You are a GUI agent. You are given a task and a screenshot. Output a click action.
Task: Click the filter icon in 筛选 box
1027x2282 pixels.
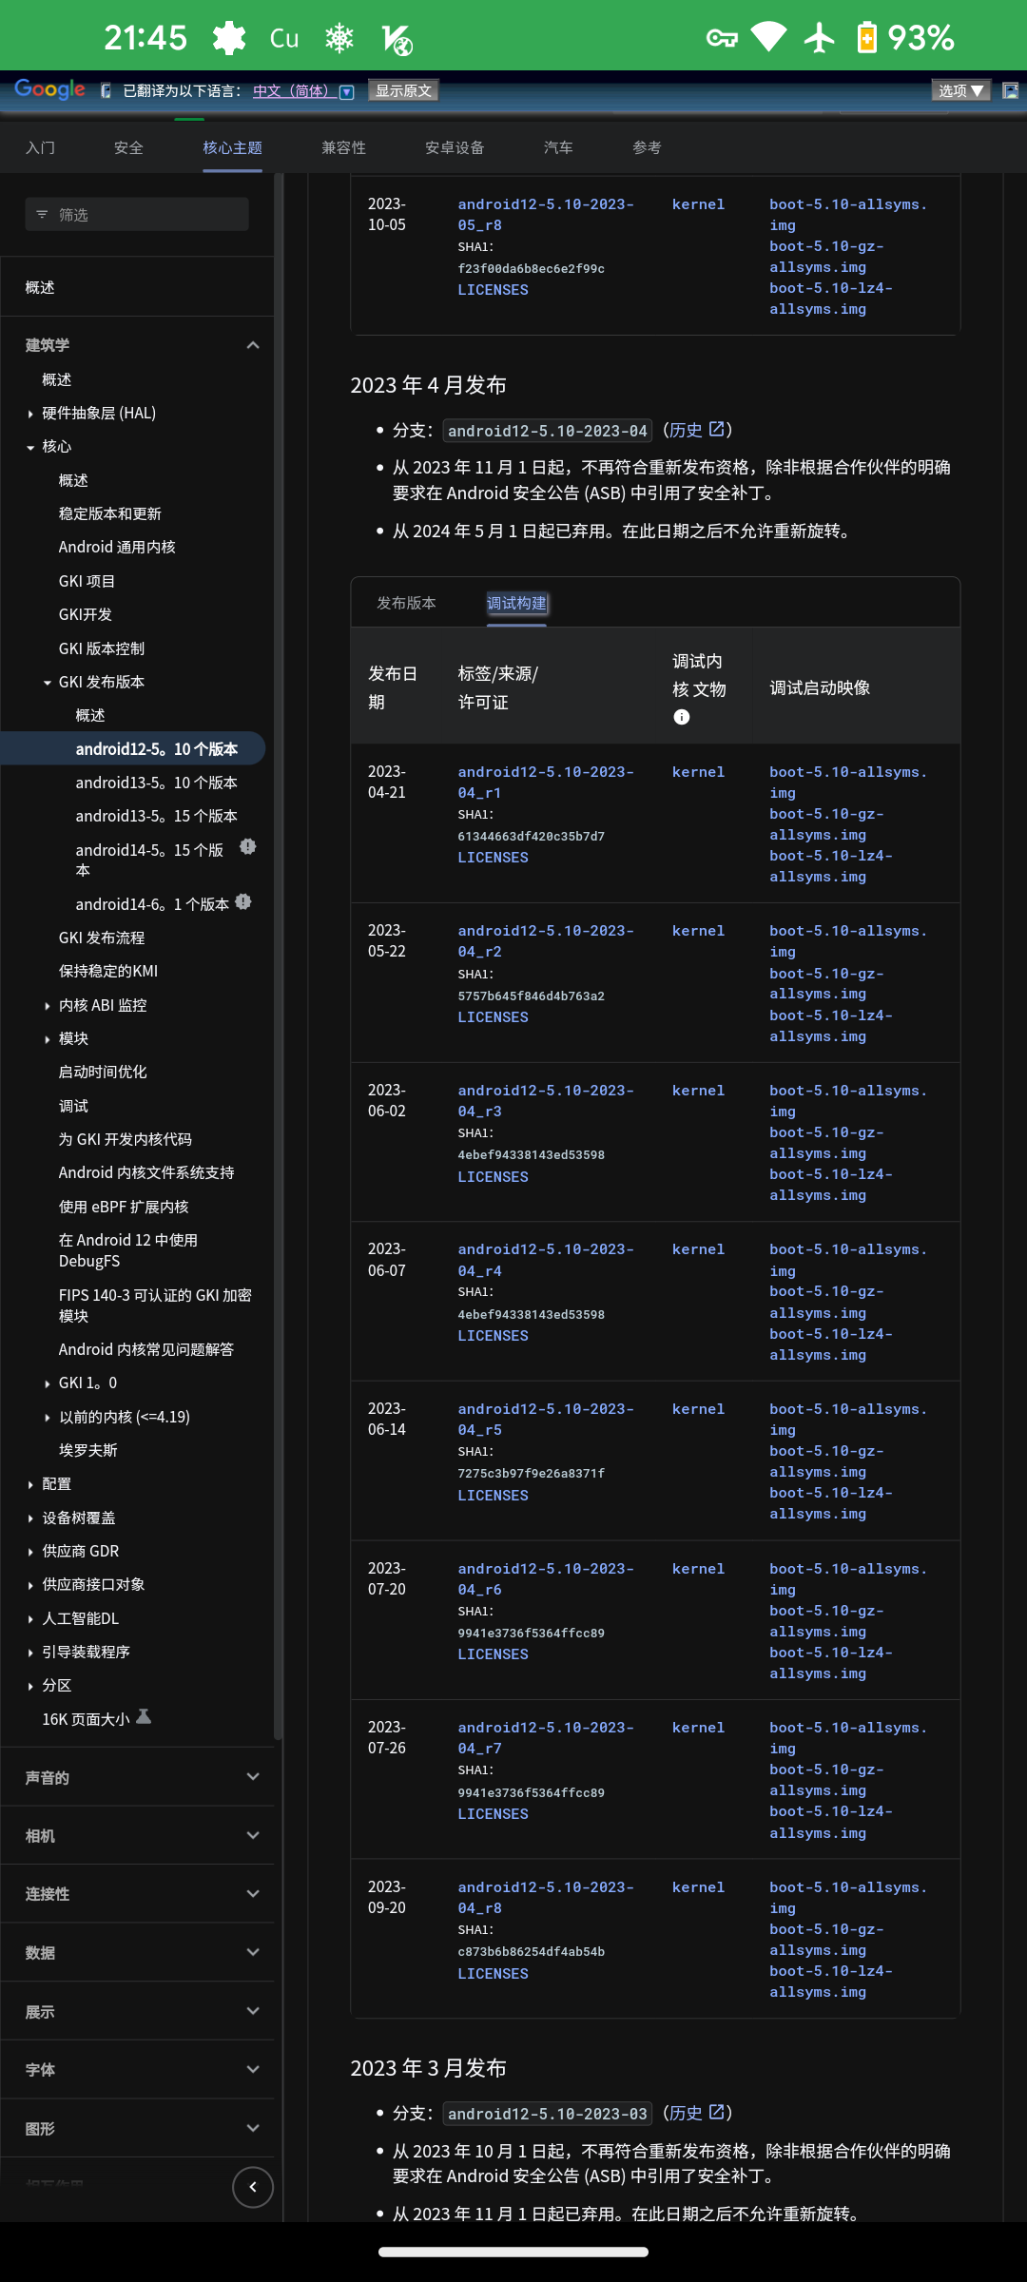point(42,215)
